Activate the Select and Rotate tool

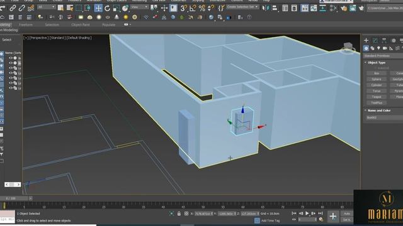[108, 8]
